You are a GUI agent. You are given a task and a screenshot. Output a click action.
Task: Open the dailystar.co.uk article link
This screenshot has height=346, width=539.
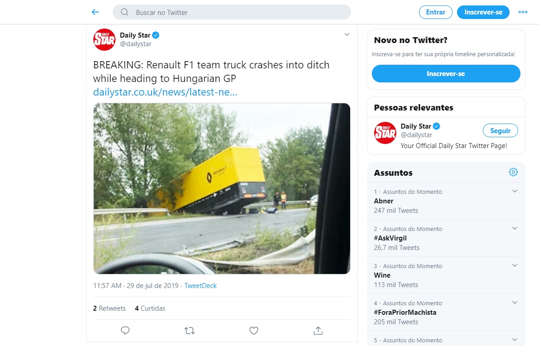(165, 92)
